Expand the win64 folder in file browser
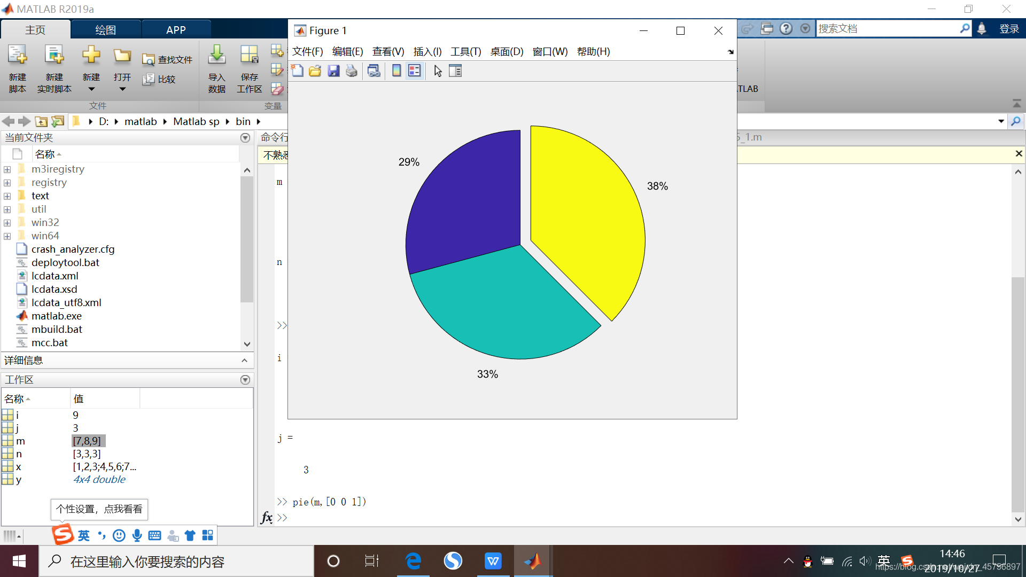 tap(8, 235)
